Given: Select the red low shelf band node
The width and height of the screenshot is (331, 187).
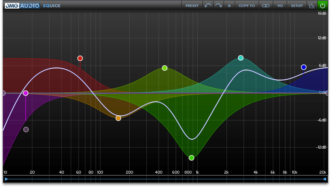Looking at the screenshot, I should (x=80, y=58).
